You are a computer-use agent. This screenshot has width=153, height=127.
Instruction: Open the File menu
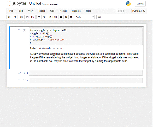pos(11,11)
